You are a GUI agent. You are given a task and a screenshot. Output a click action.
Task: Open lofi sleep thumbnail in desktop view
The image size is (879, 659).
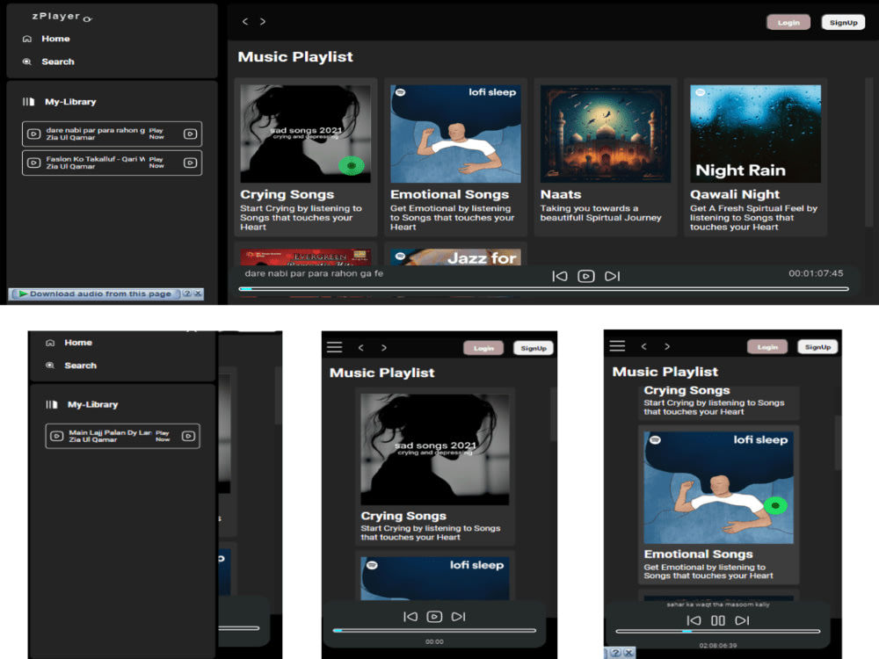pos(455,134)
